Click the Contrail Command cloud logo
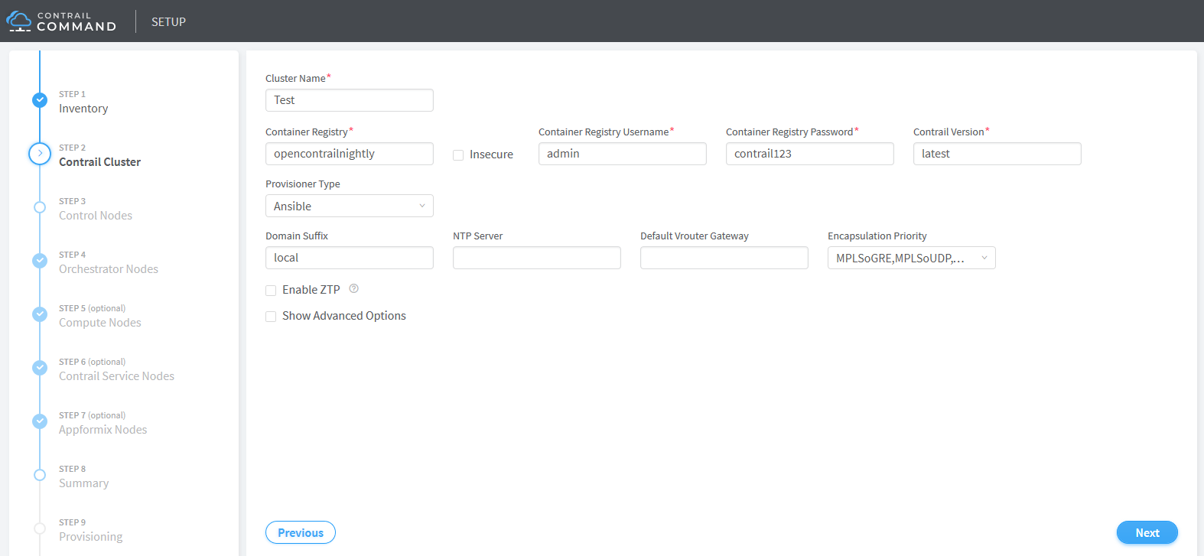 pos(19,21)
